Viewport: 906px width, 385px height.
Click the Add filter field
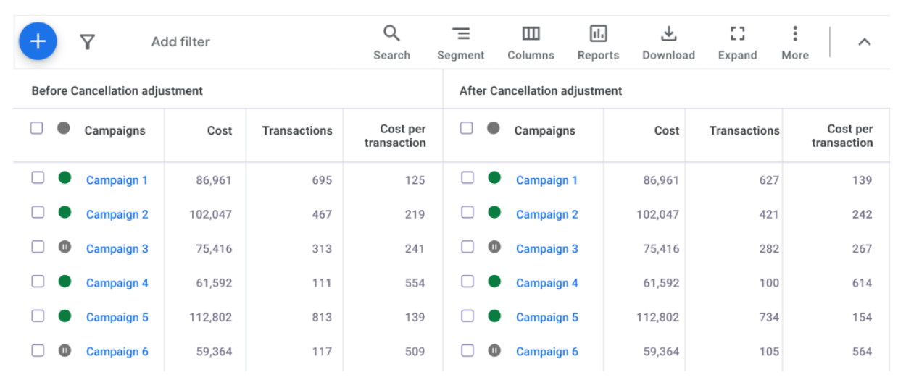[180, 42]
